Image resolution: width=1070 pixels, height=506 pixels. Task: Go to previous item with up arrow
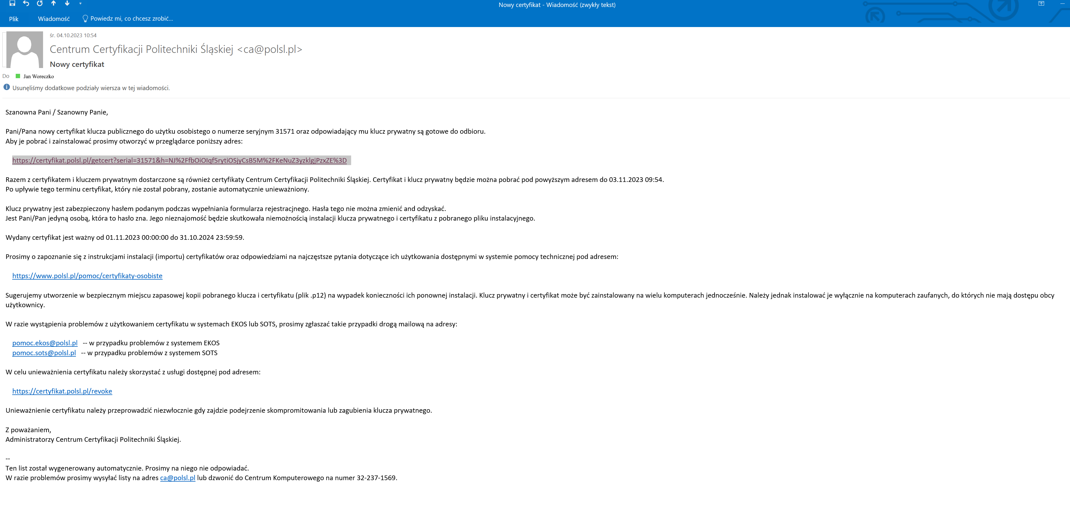(x=54, y=3)
